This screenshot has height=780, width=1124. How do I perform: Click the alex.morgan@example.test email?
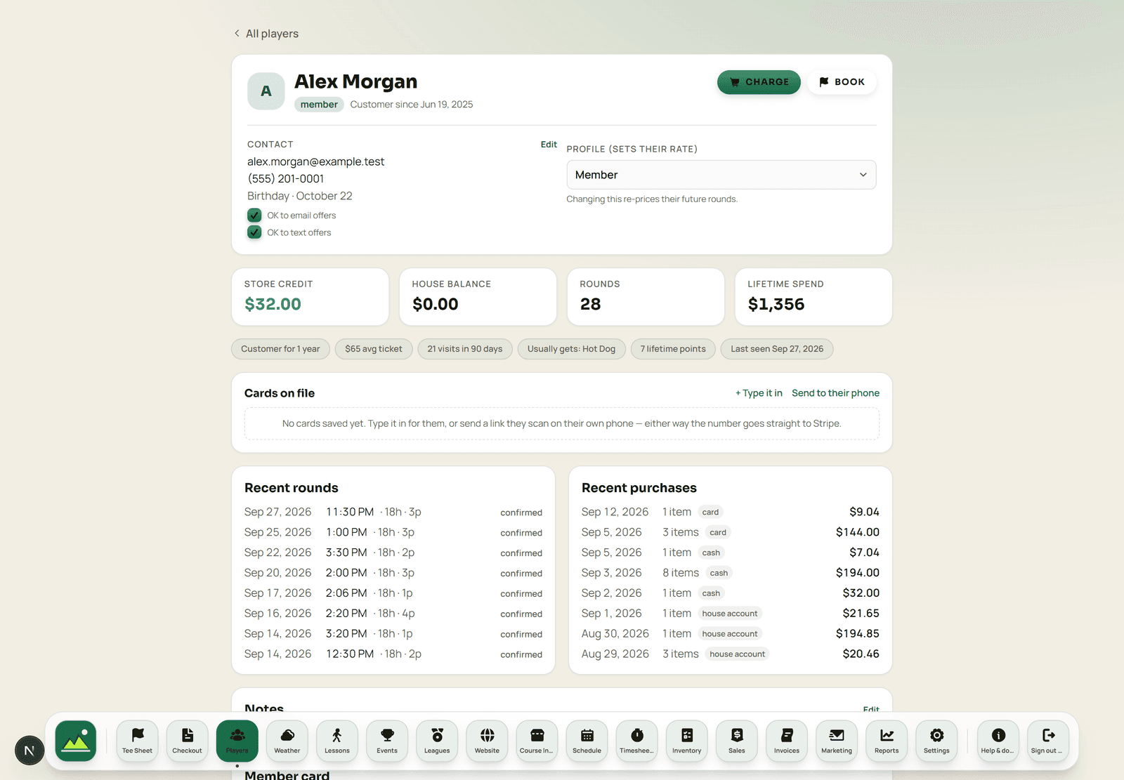point(316,161)
